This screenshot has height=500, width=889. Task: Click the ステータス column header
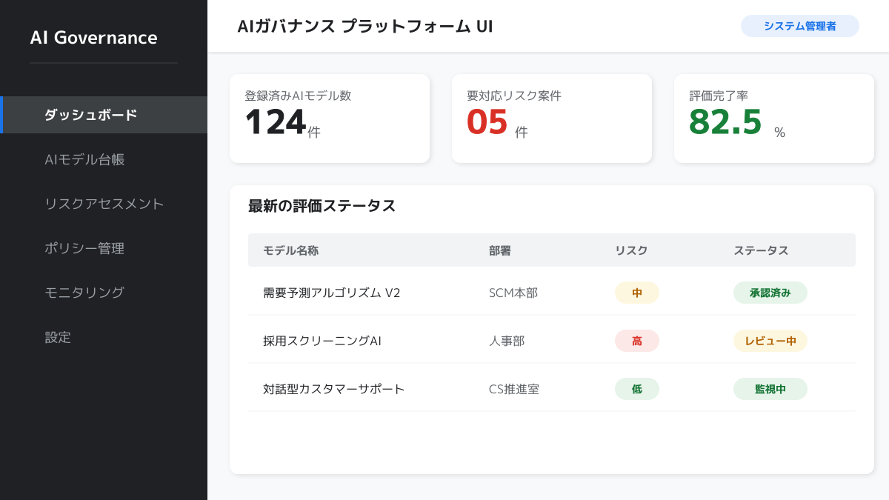tap(761, 250)
